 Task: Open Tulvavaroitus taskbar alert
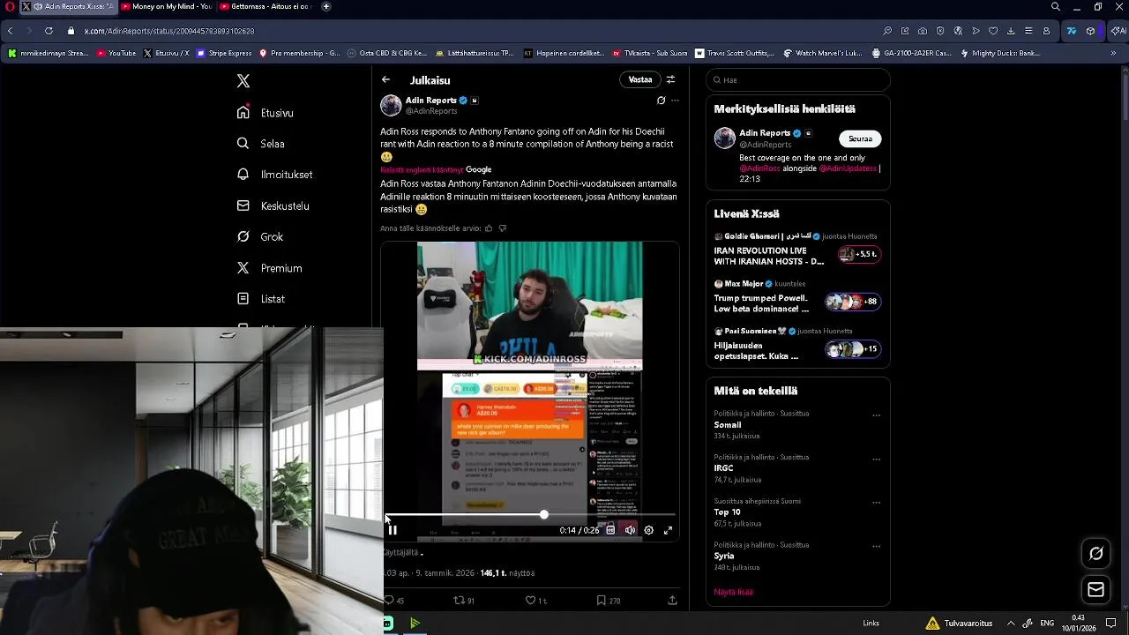[x=960, y=624]
